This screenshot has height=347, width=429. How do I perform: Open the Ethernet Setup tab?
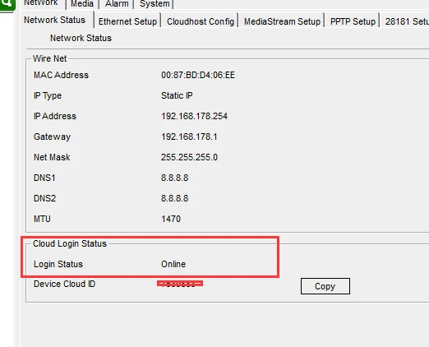pos(127,21)
